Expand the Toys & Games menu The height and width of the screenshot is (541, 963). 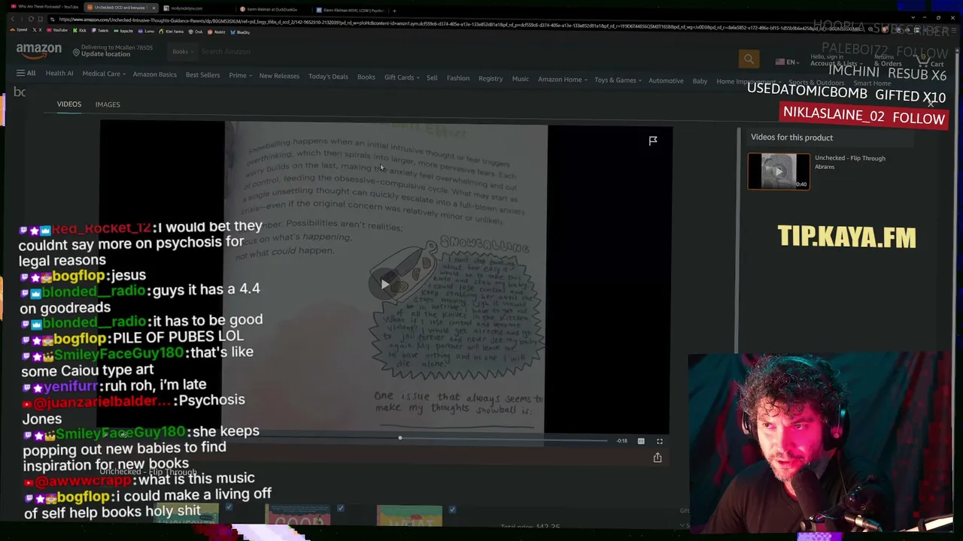[618, 80]
